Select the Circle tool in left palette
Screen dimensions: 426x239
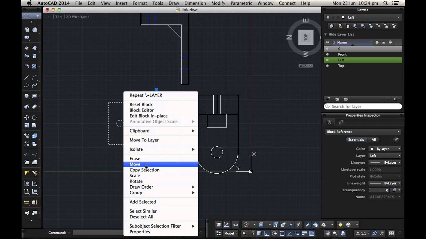(x=27, y=96)
